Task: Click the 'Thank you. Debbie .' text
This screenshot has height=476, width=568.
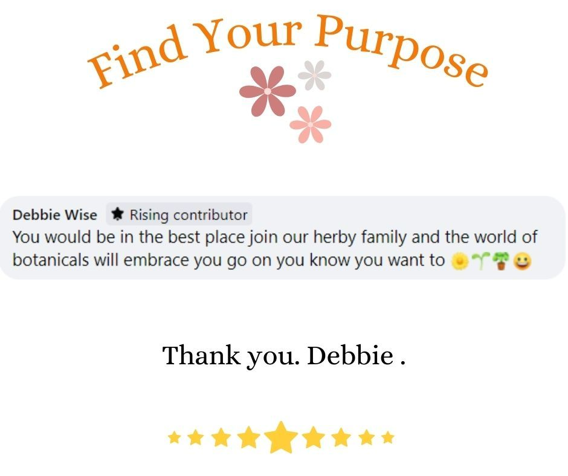Action: (x=284, y=355)
